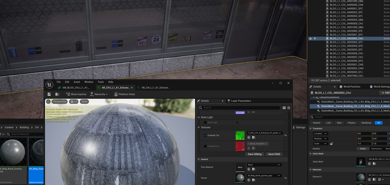Click the Unreal Engine logo in material editor
Image resolution: width=390 pixels, height=185 pixels.
click(x=49, y=85)
